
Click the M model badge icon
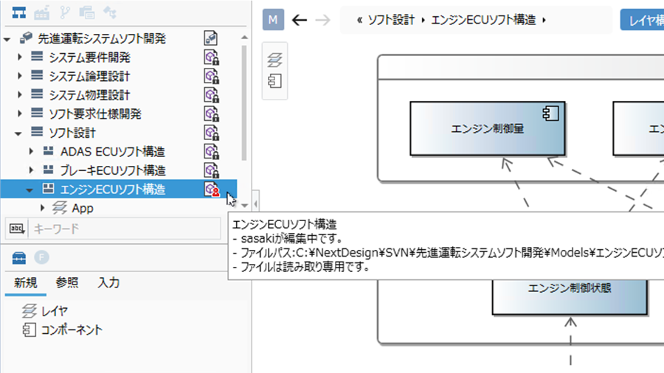(x=273, y=20)
